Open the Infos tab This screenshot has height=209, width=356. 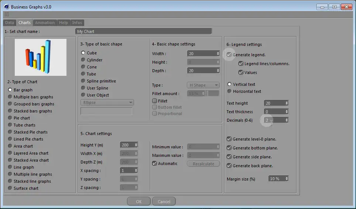77,23
